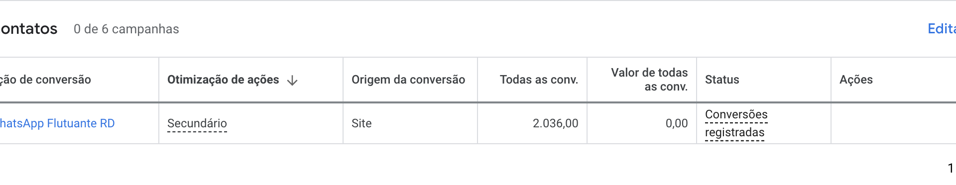Click page number 1 below the table

951,168
